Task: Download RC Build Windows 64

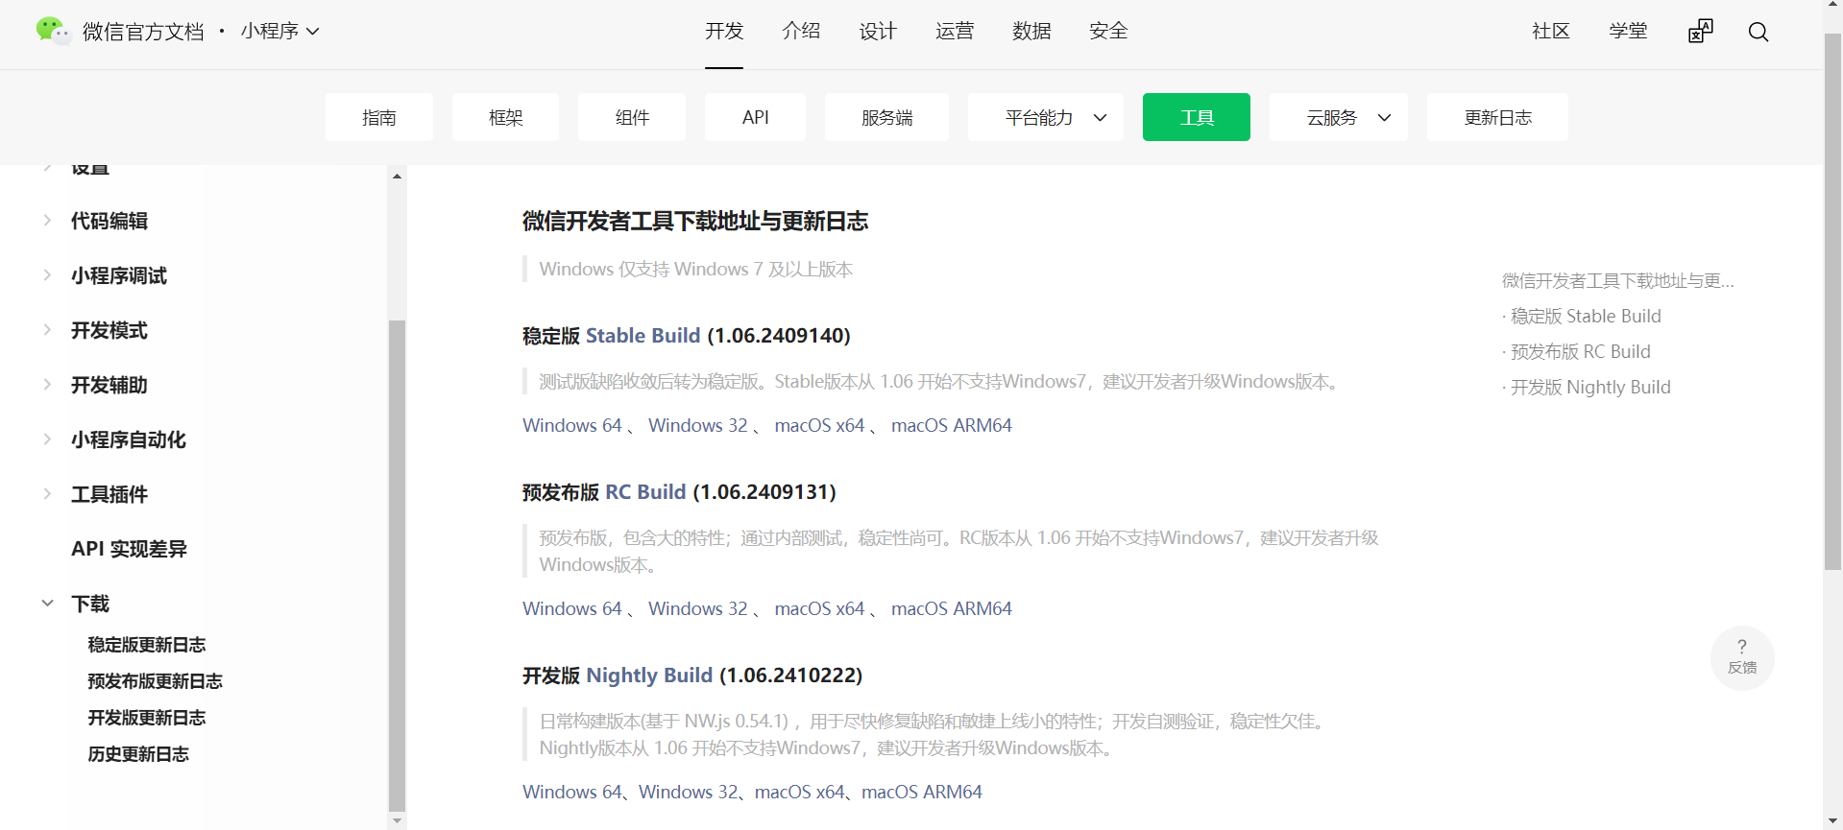Action: pyautogui.click(x=572, y=608)
